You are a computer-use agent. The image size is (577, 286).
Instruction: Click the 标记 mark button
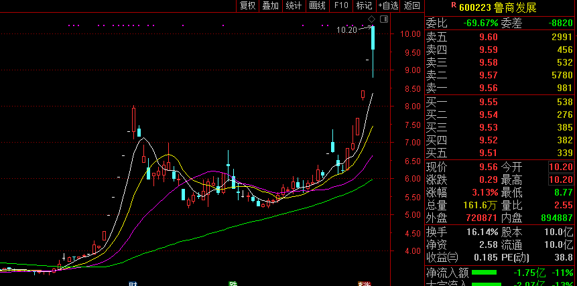click(364, 5)
